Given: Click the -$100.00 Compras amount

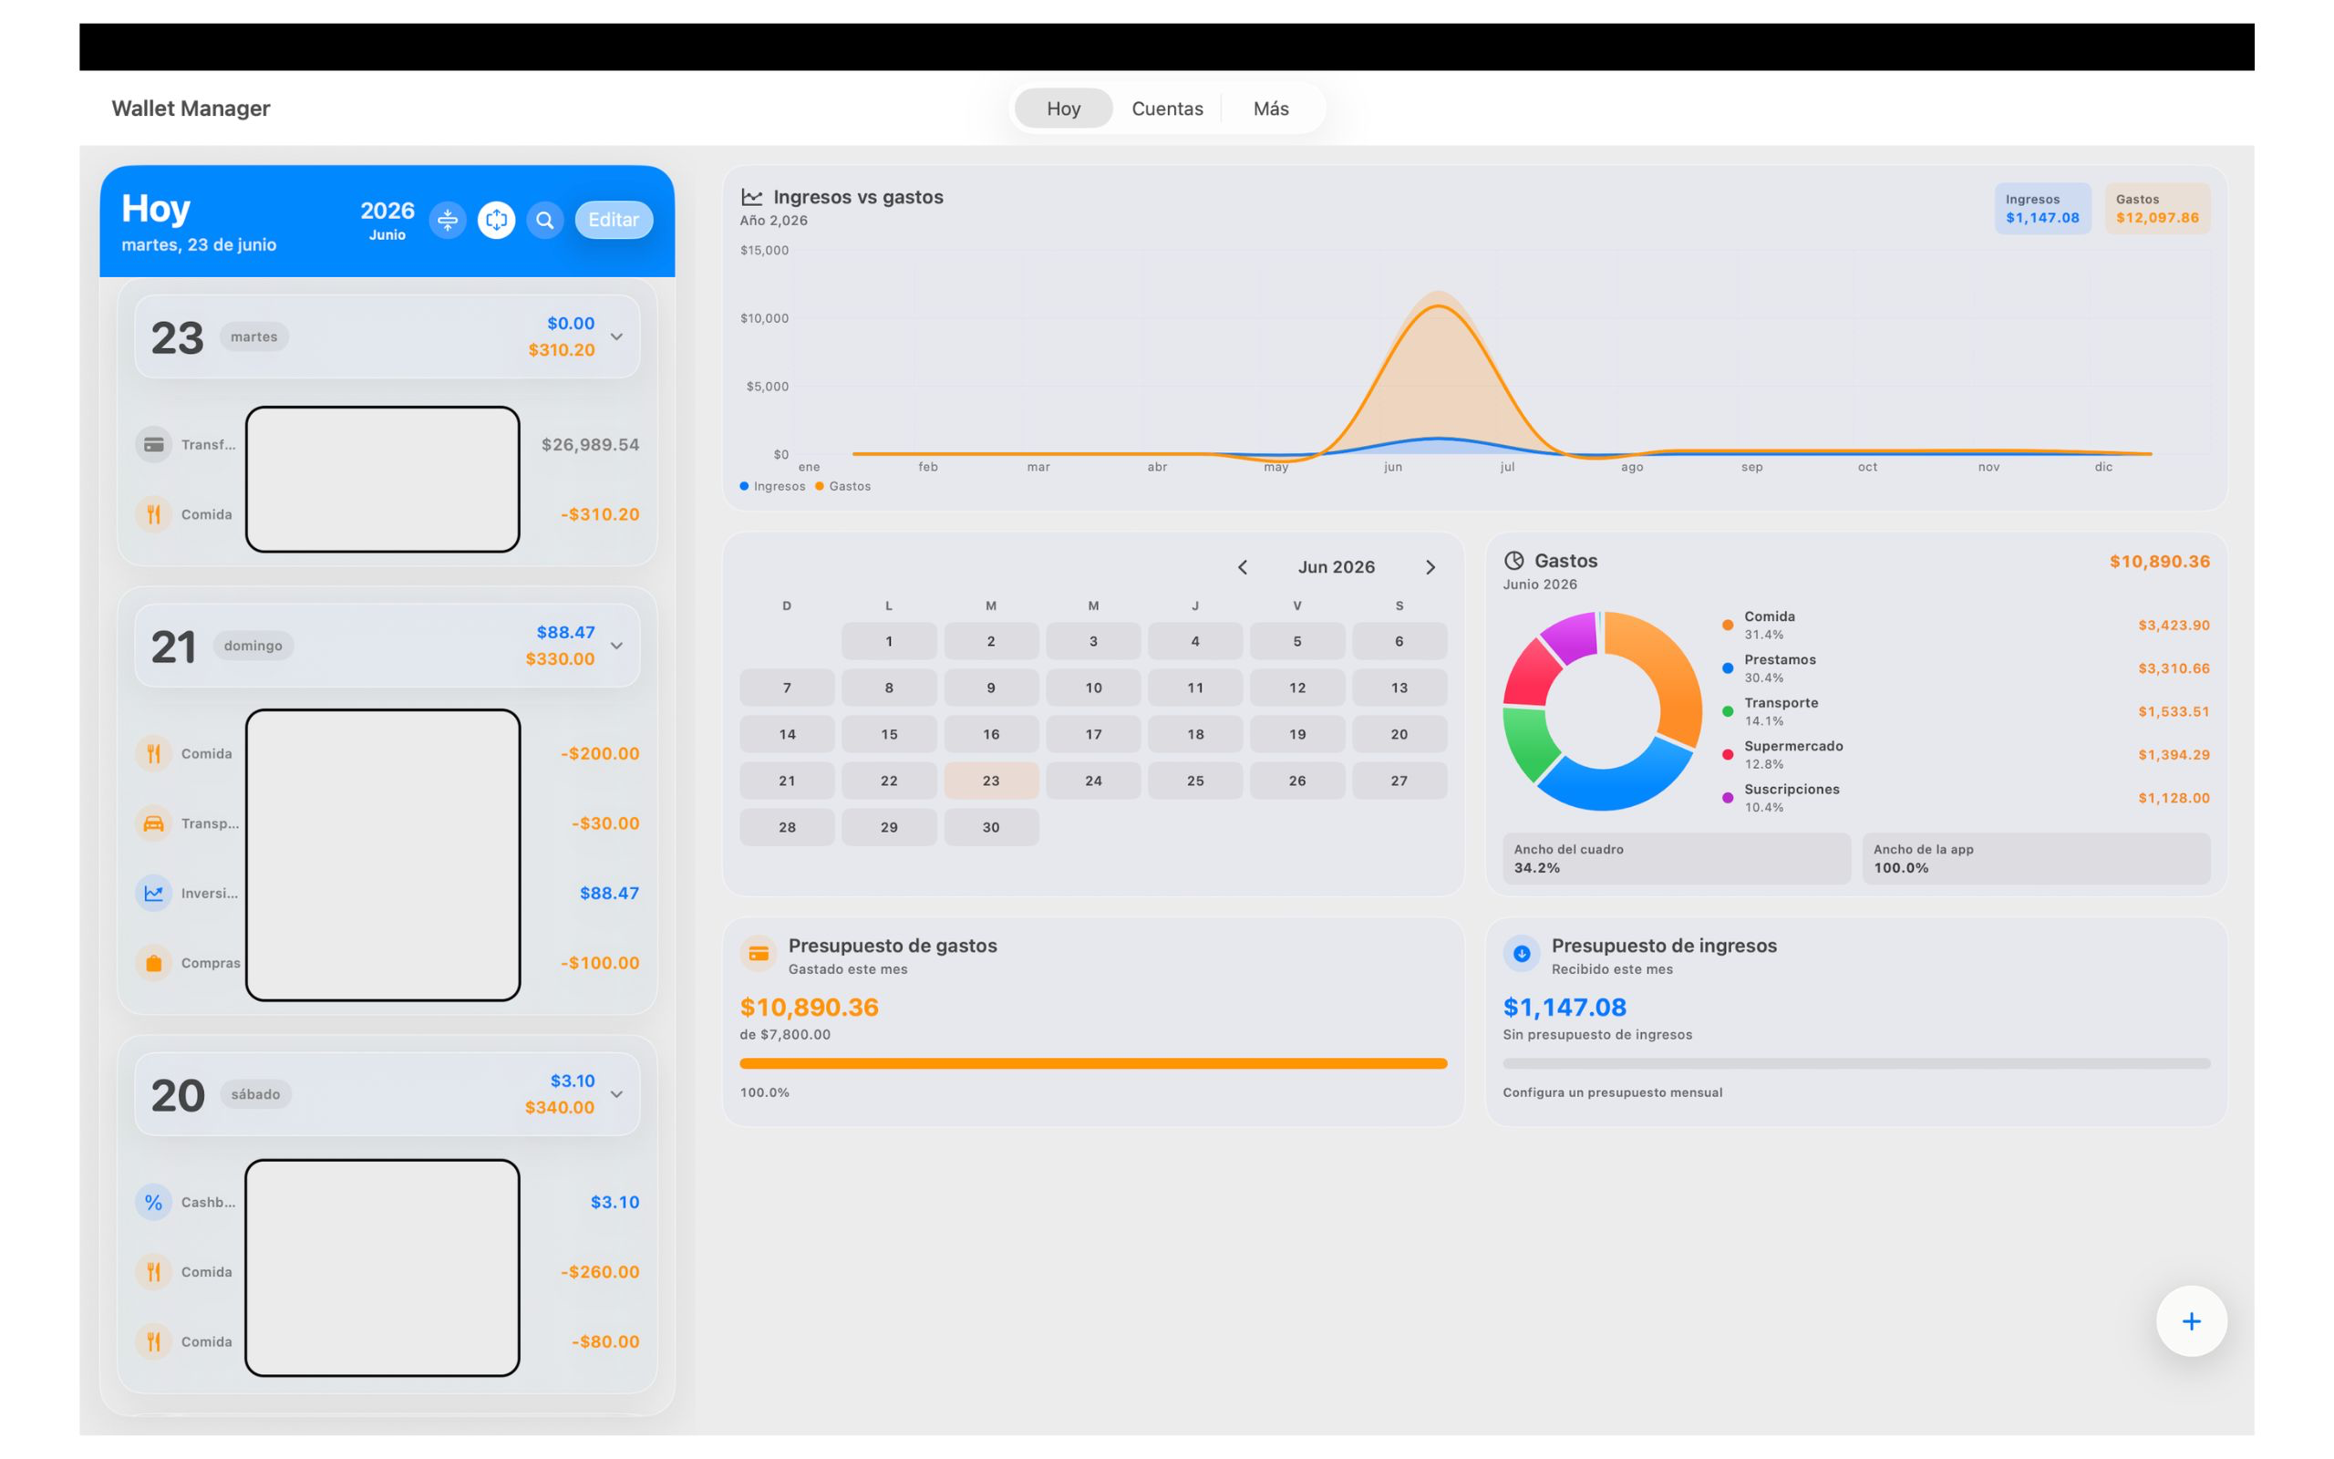Looking at the screenshot, I should tap(599, 963).
